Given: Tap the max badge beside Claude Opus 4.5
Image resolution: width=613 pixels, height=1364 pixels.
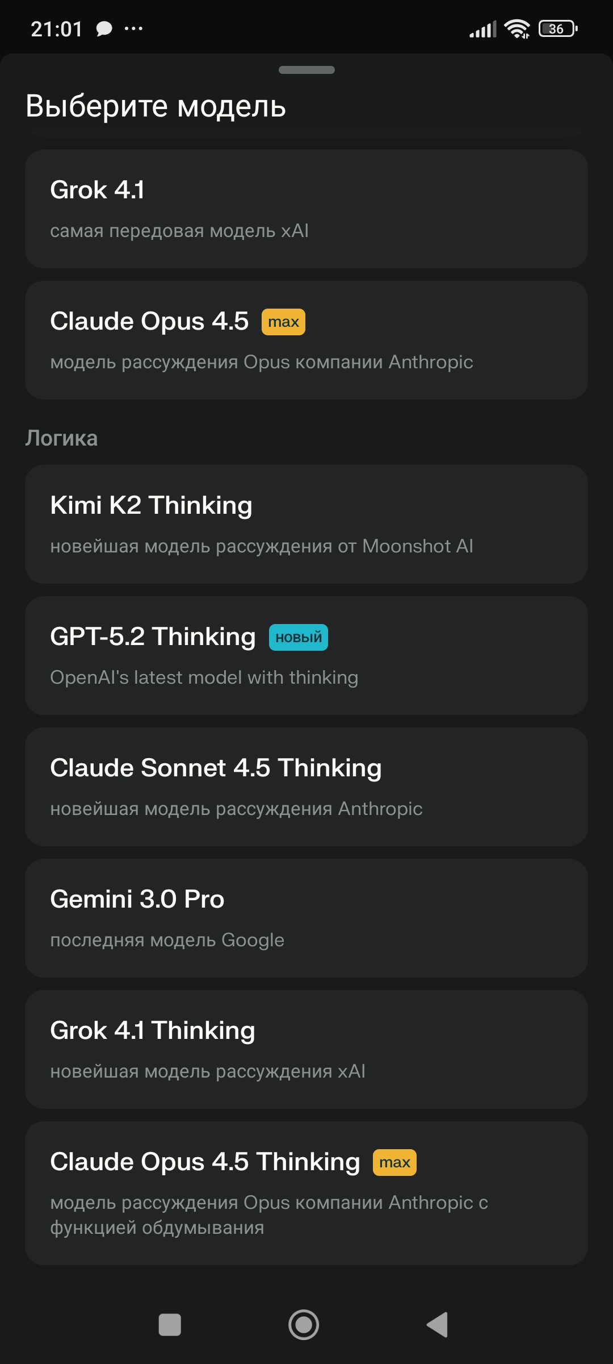Looking at the screenshot, I should point(283,322).
